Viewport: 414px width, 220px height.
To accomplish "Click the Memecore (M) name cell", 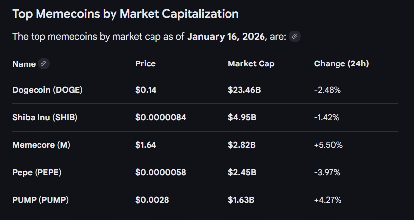I will (x=41, y=145).
